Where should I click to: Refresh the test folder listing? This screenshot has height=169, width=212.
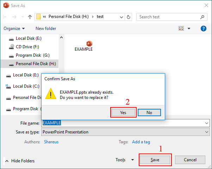tap(128, 17)
